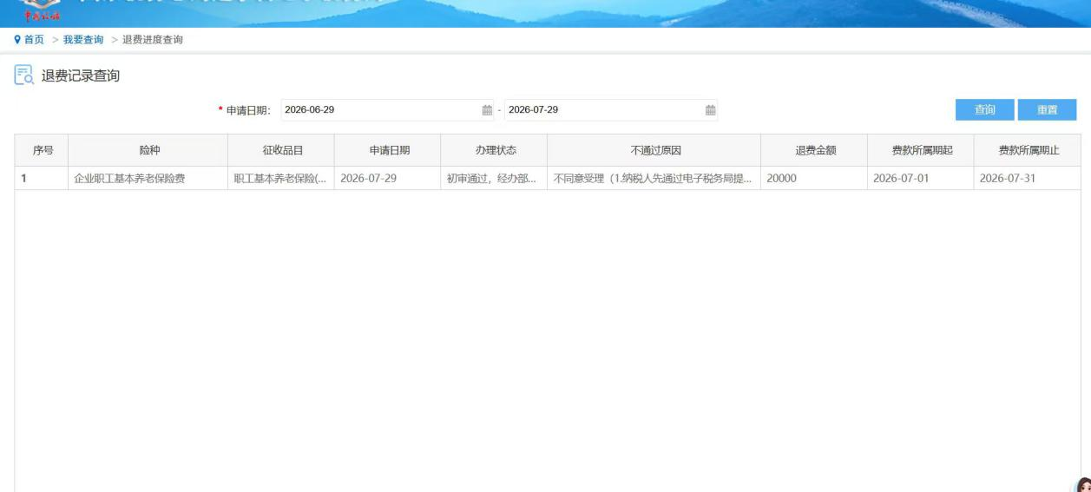The image size is (1091, 492).
Task: Click the 2026-07-31 period end cell
Action: coord(1029,179)
